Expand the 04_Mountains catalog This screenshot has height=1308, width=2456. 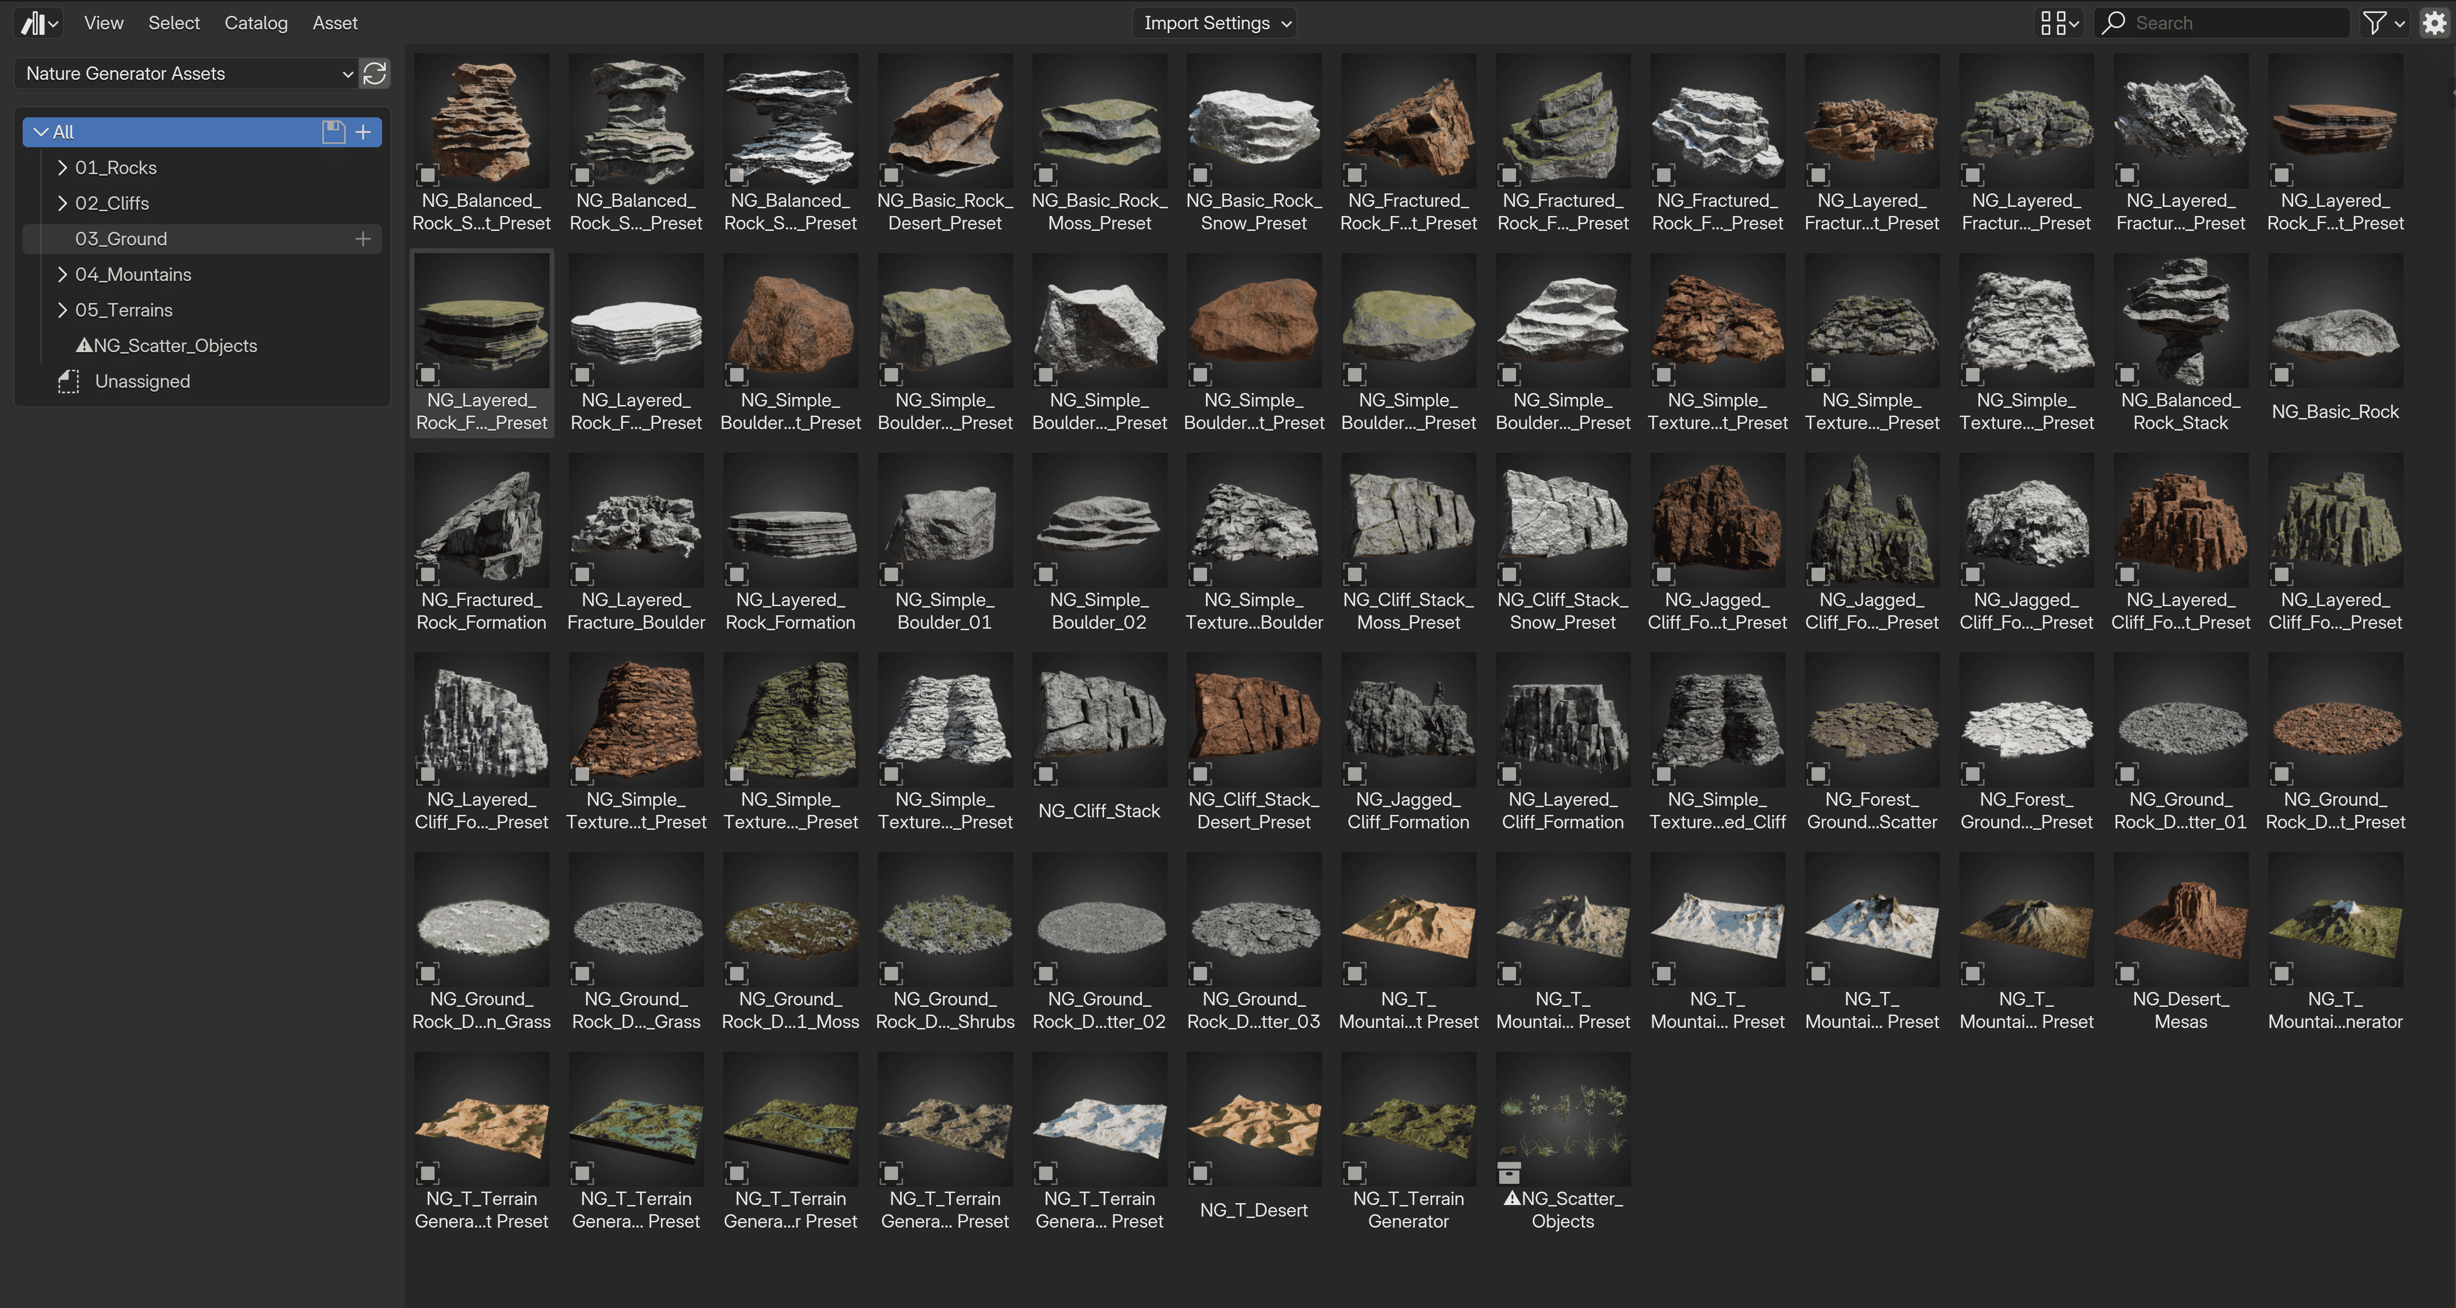62,274
